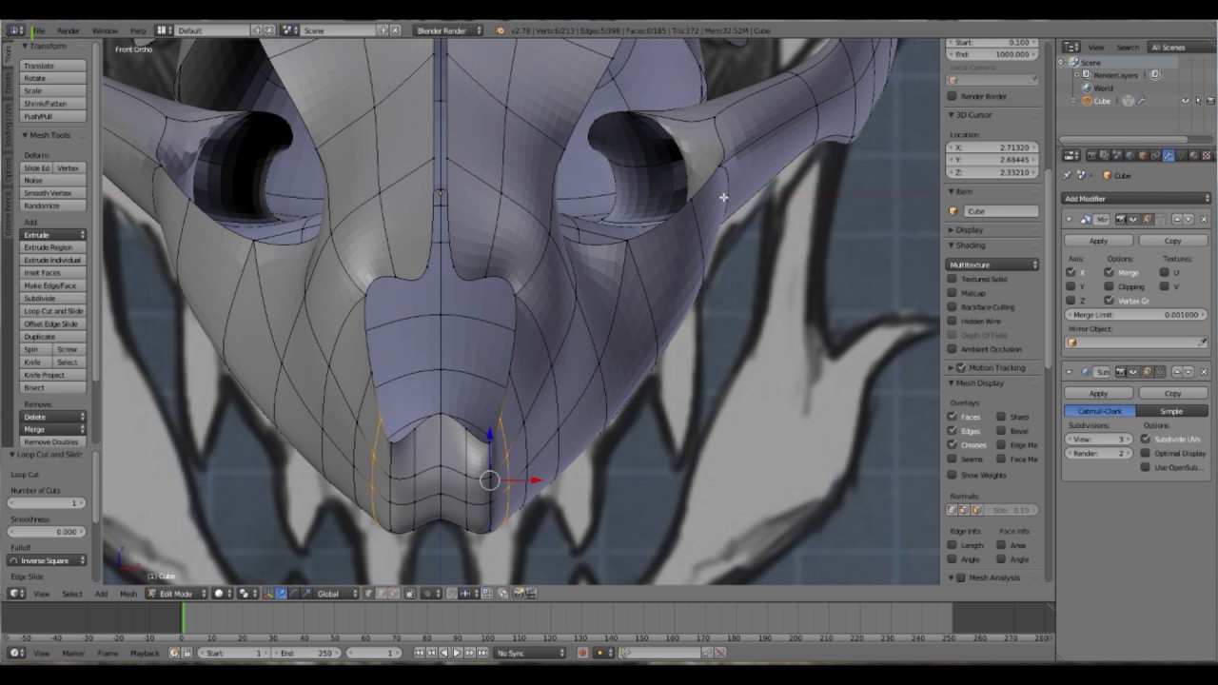
Task: Open the Constraints chain tab in Properties
Action: pos(1155,155)
